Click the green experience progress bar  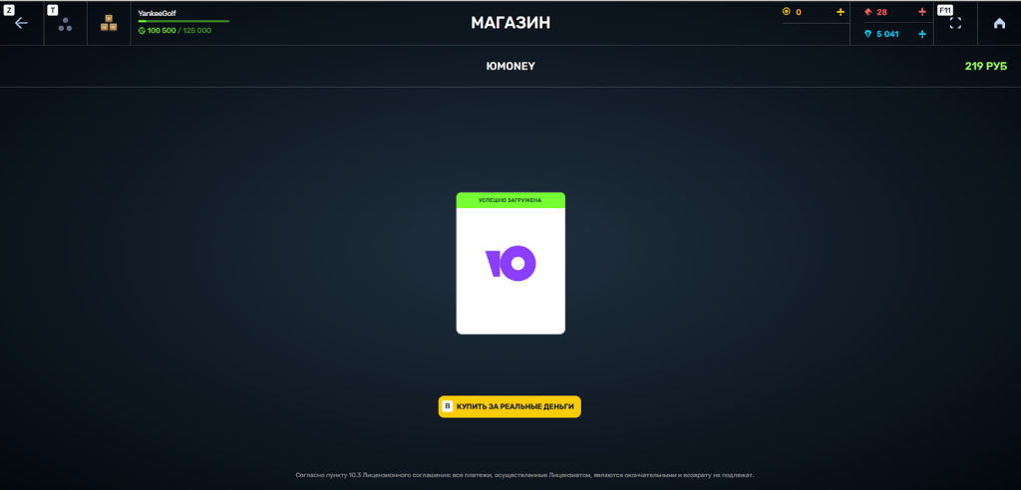point(183,22)
